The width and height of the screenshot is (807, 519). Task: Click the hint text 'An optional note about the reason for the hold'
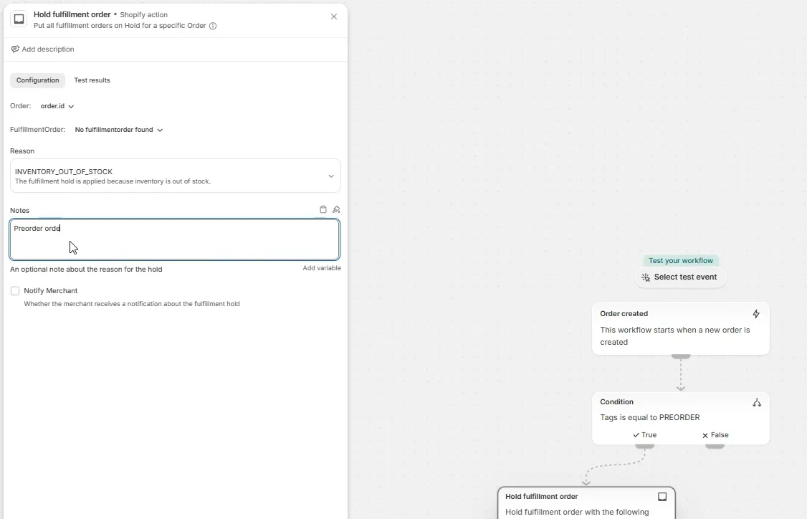[86, 270]
